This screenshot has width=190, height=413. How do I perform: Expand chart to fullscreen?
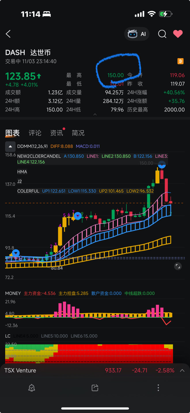(178, 266)
